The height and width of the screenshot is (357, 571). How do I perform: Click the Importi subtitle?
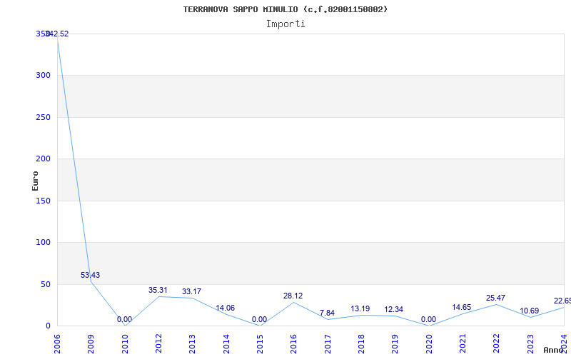coord(285,24)
